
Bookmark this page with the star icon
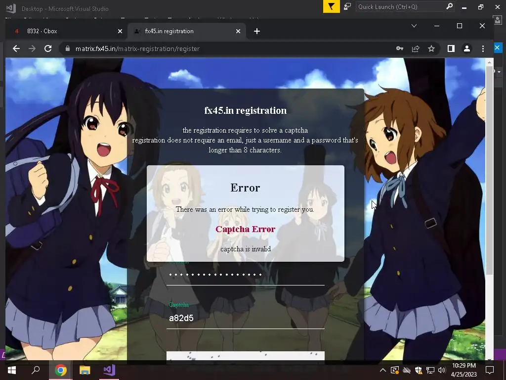point(431,49)
